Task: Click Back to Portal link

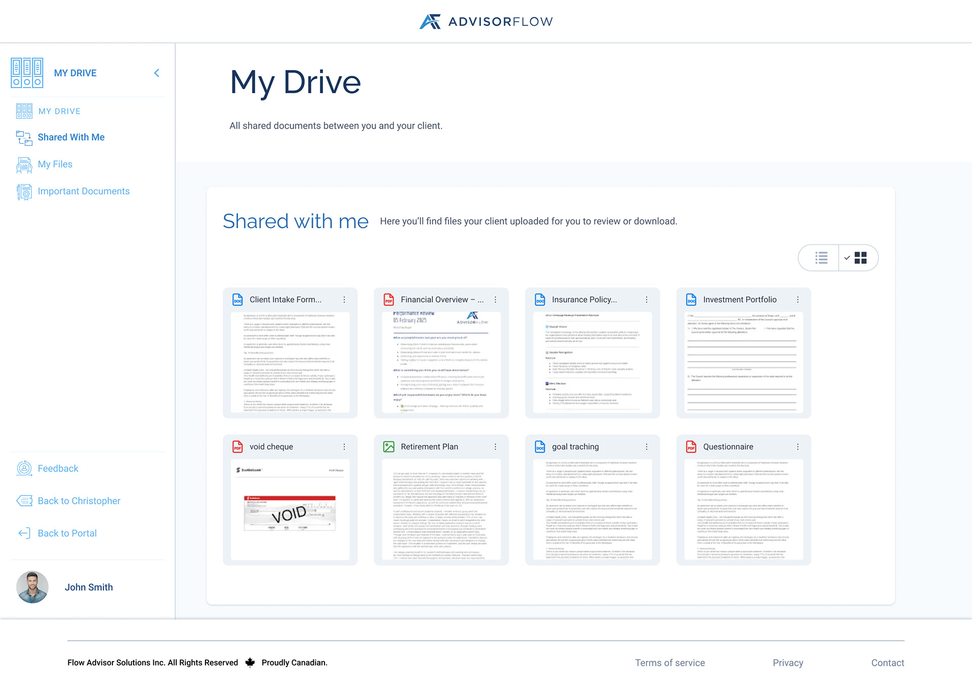Action: (x=66, y=533)
